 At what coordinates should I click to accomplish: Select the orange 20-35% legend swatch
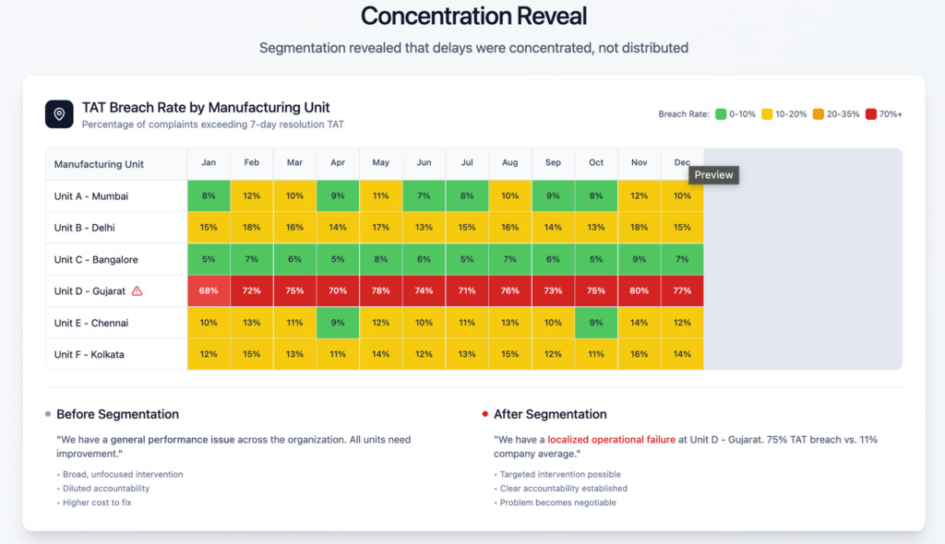[x=819, y=114]
